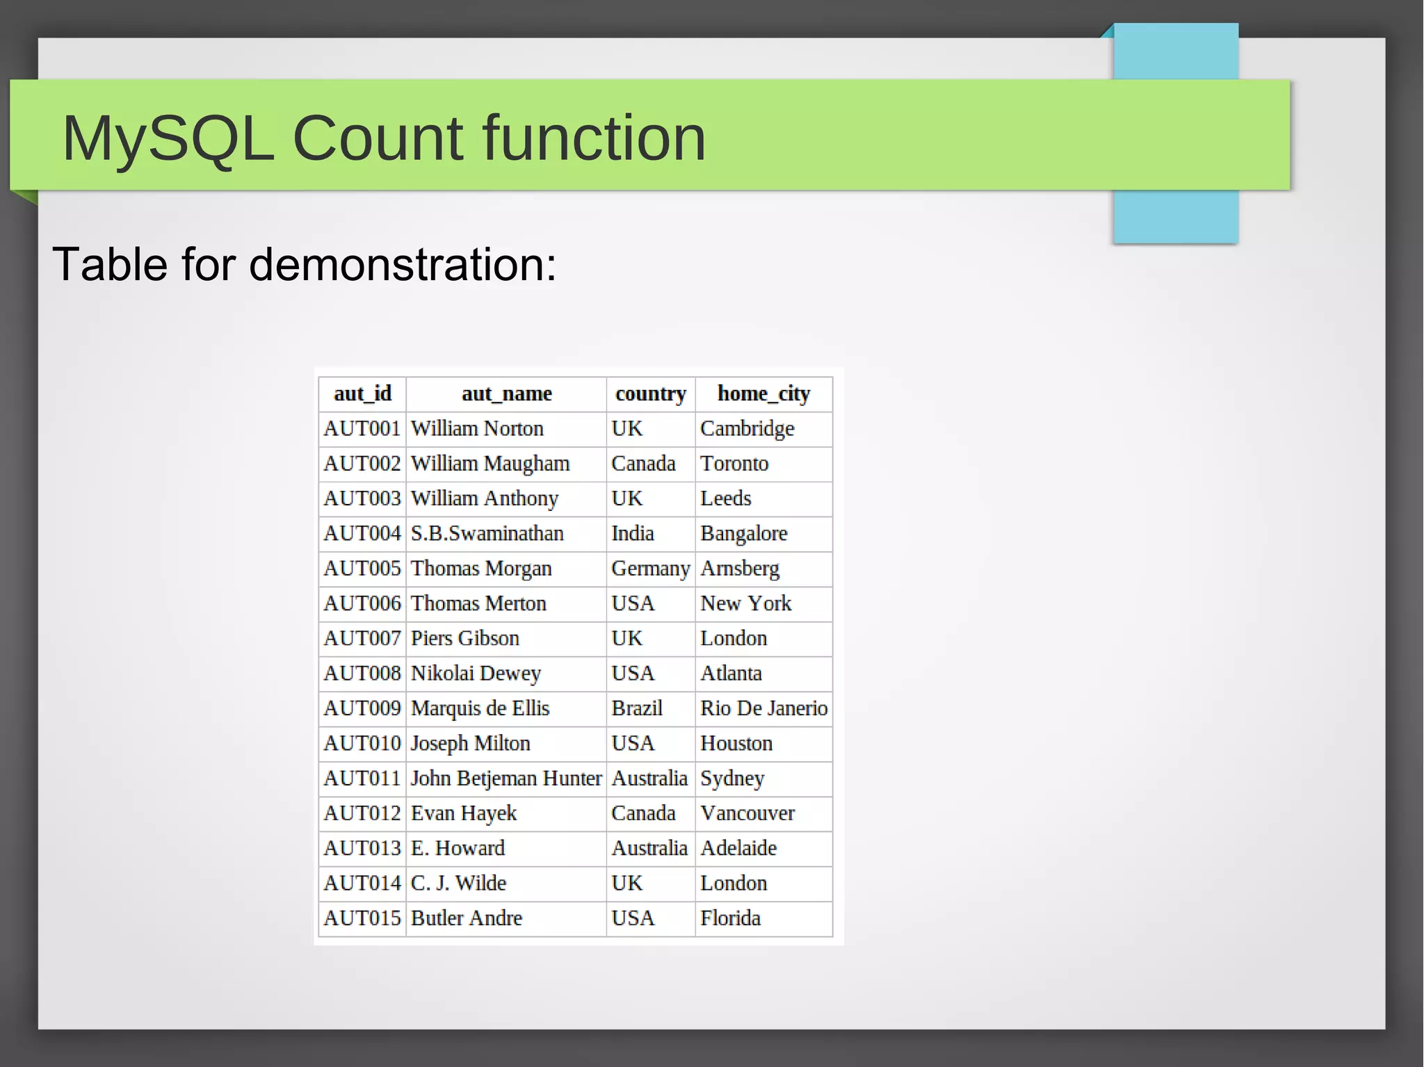Click the 'S.B.Swaminathan' cell

(x=506, y=534)
